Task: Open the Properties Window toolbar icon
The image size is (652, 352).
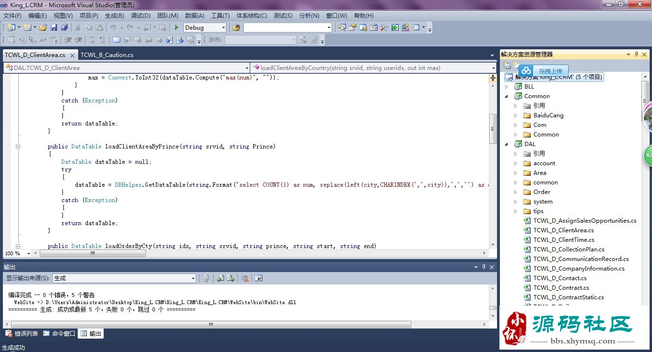Action: click(x=352, y=27)
